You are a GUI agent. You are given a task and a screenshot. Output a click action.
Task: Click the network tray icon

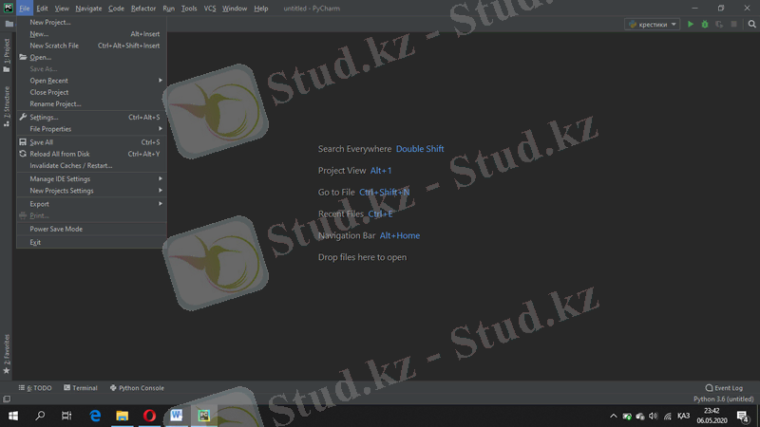[668, 416]
